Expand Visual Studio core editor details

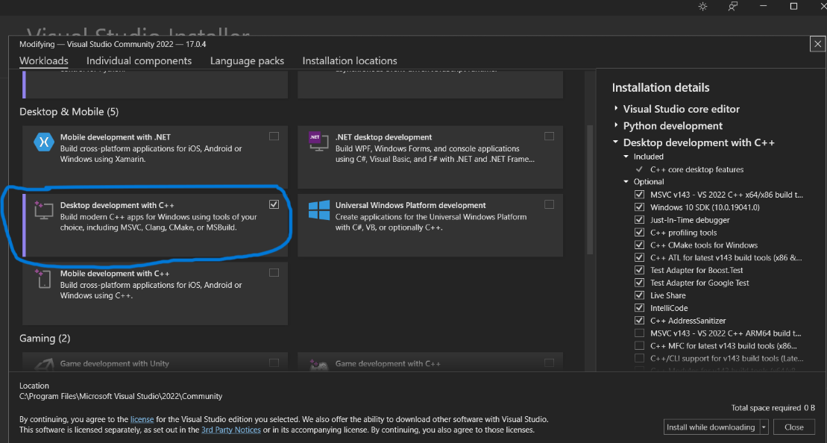[616, 109]
